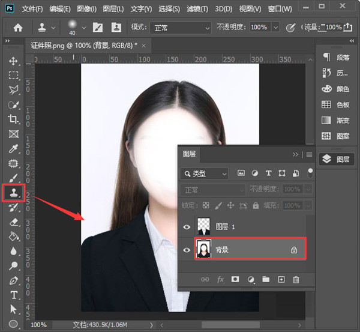Open the 渐变 gradients panel
360x332 pixels.
click(335, 119)
